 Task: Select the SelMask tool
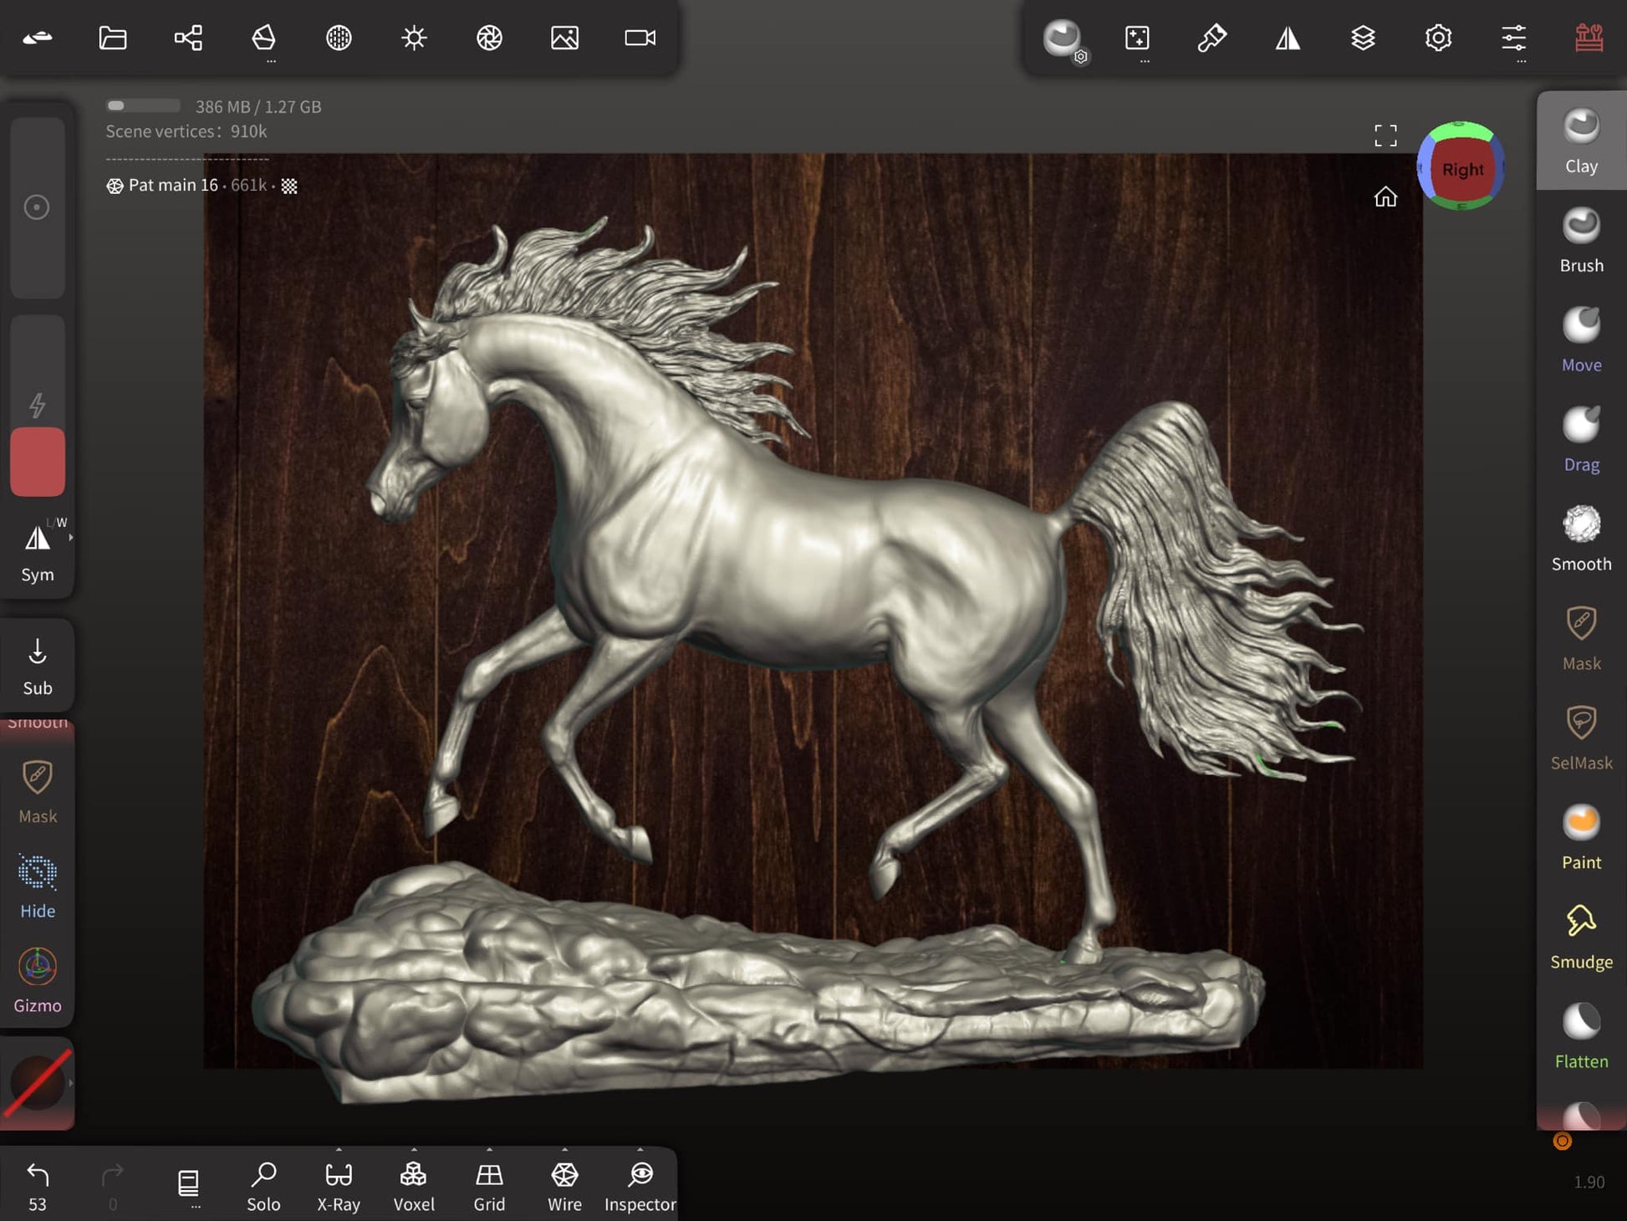pyautogui.click(x=1580, y=738)
